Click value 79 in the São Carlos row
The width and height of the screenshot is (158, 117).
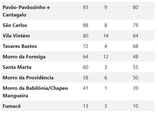[x=135, y=25]
